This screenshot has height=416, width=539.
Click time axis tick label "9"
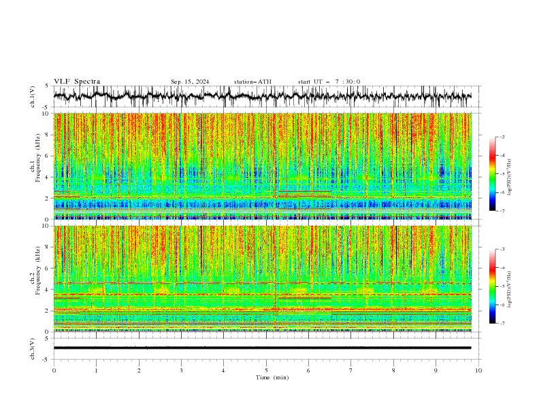tap(436, 370)
